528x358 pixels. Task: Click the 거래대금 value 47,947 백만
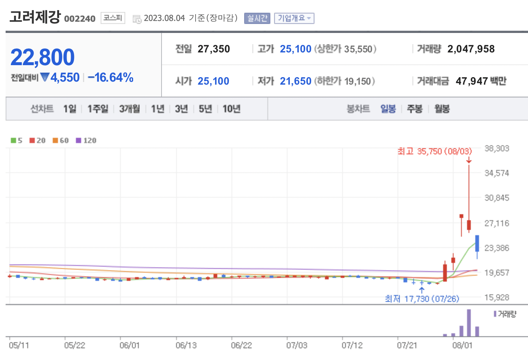[x=481, y=81]
